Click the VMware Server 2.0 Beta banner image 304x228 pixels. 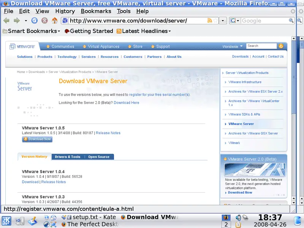coord(255,169)
